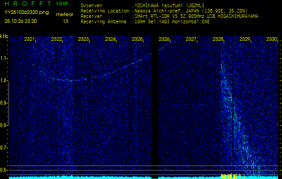
Task: Click the 1.1 kHz frequency label
Action: pyautogui.click(x=3, y=58)
